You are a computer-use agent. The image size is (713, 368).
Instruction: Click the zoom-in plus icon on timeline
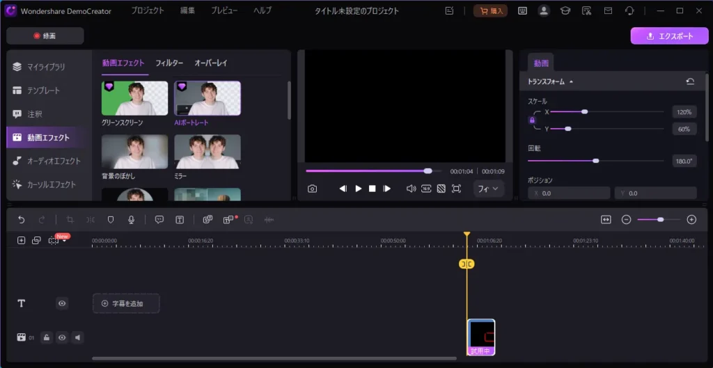tap(691, 219)
